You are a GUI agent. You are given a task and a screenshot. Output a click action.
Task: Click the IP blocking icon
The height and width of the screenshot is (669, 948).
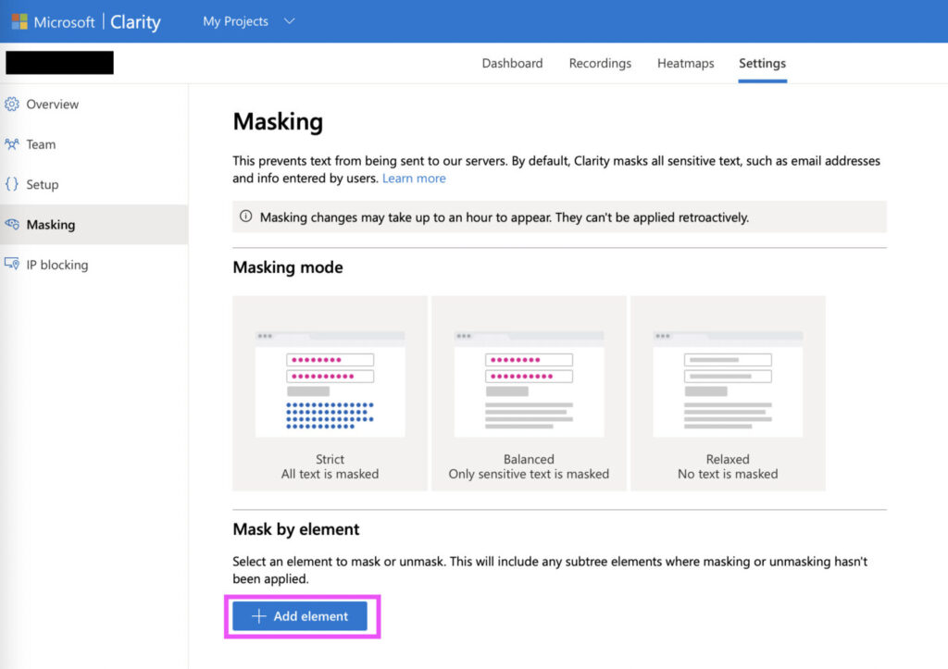pos(12,265)
